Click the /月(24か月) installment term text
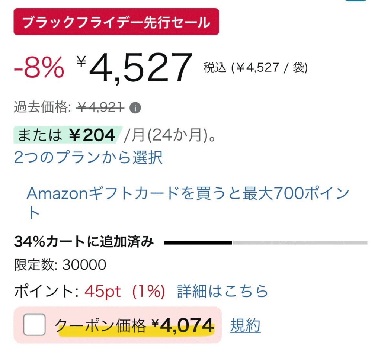This screenshot has height=347, width=381. (x=170, y=135)
